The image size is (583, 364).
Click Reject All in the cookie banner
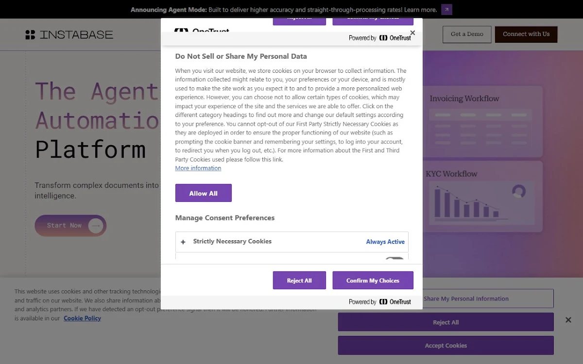[446, 322]
